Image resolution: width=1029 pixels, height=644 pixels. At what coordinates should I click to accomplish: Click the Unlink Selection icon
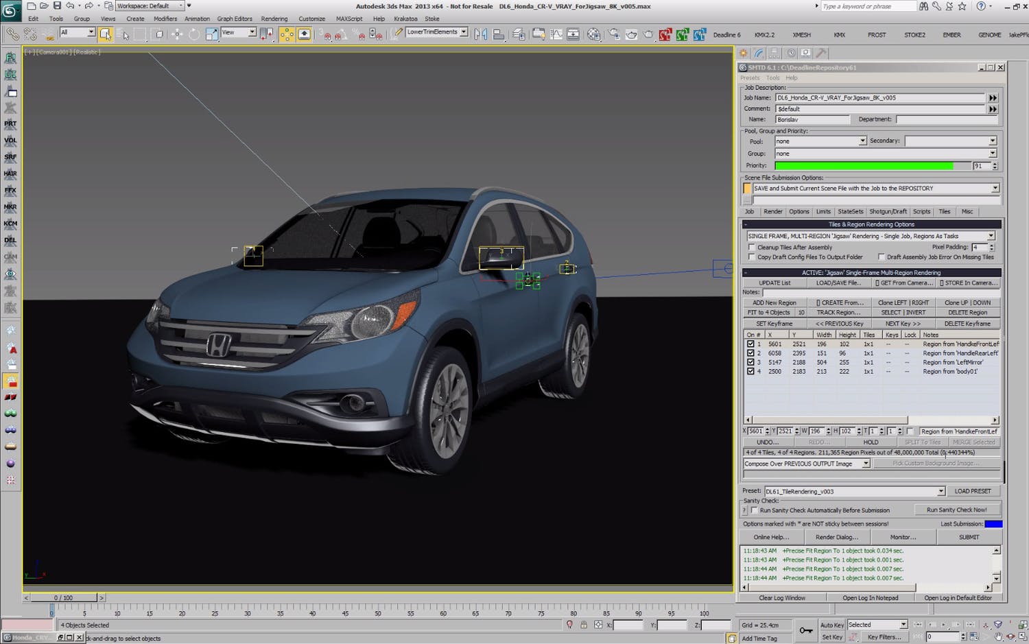click(x=30, y=34)
